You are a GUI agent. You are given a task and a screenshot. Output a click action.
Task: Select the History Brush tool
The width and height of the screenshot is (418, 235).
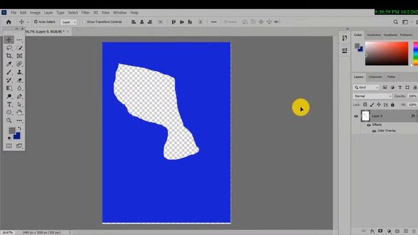8,80
